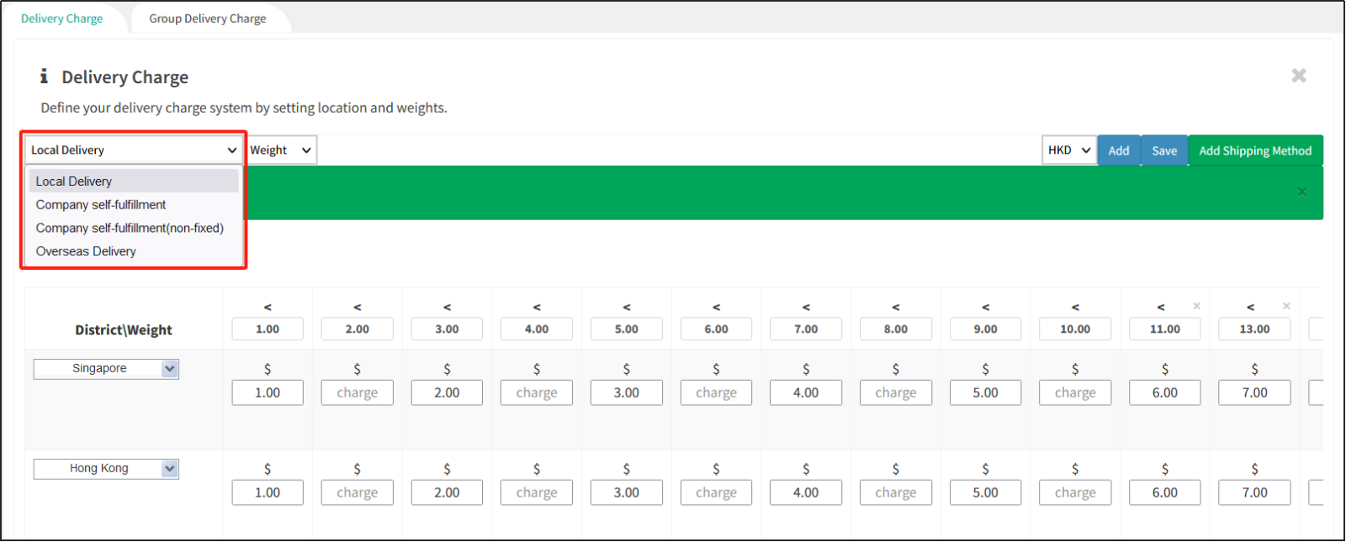Select Local Delivery in dropdown list
Image resolution: width=1346 pixels, height=542 pixels.
[x=74, y=182]
